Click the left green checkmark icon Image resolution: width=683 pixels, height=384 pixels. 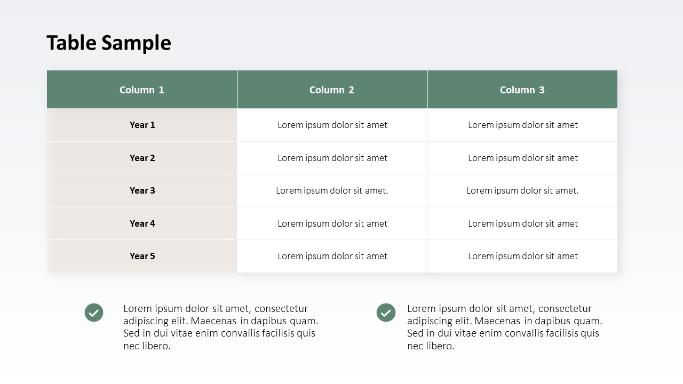tap(94, 313)
